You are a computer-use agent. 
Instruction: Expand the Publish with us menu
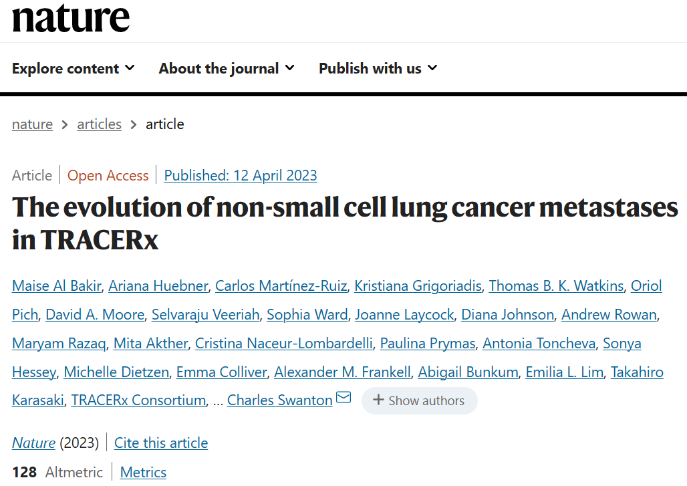(x=378, y=68)
